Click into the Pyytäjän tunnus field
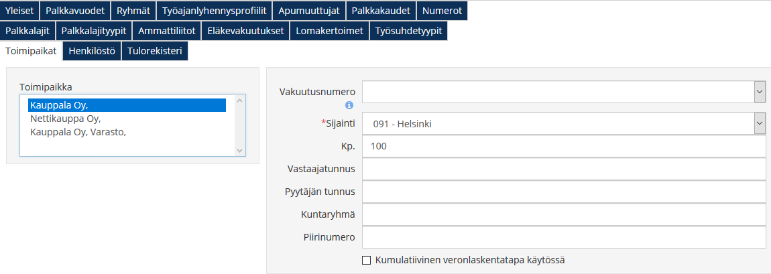The width and height of the screenshot is (771, 274). (x=563, y=192)
